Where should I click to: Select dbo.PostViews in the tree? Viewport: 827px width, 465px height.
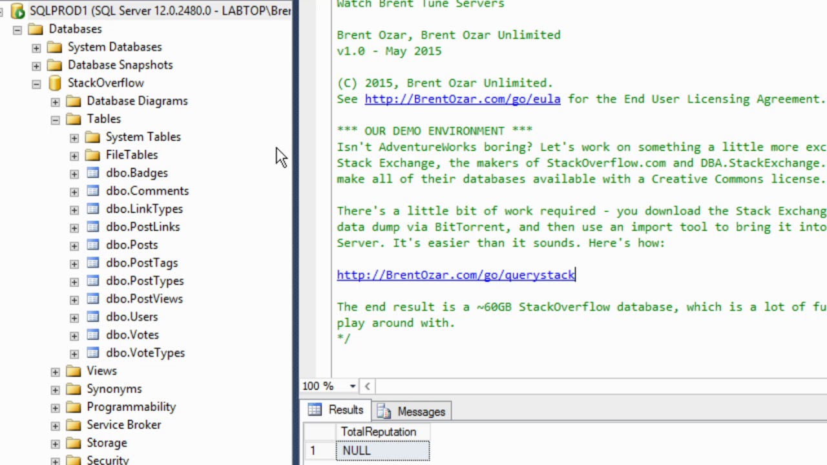coord(144,299)
